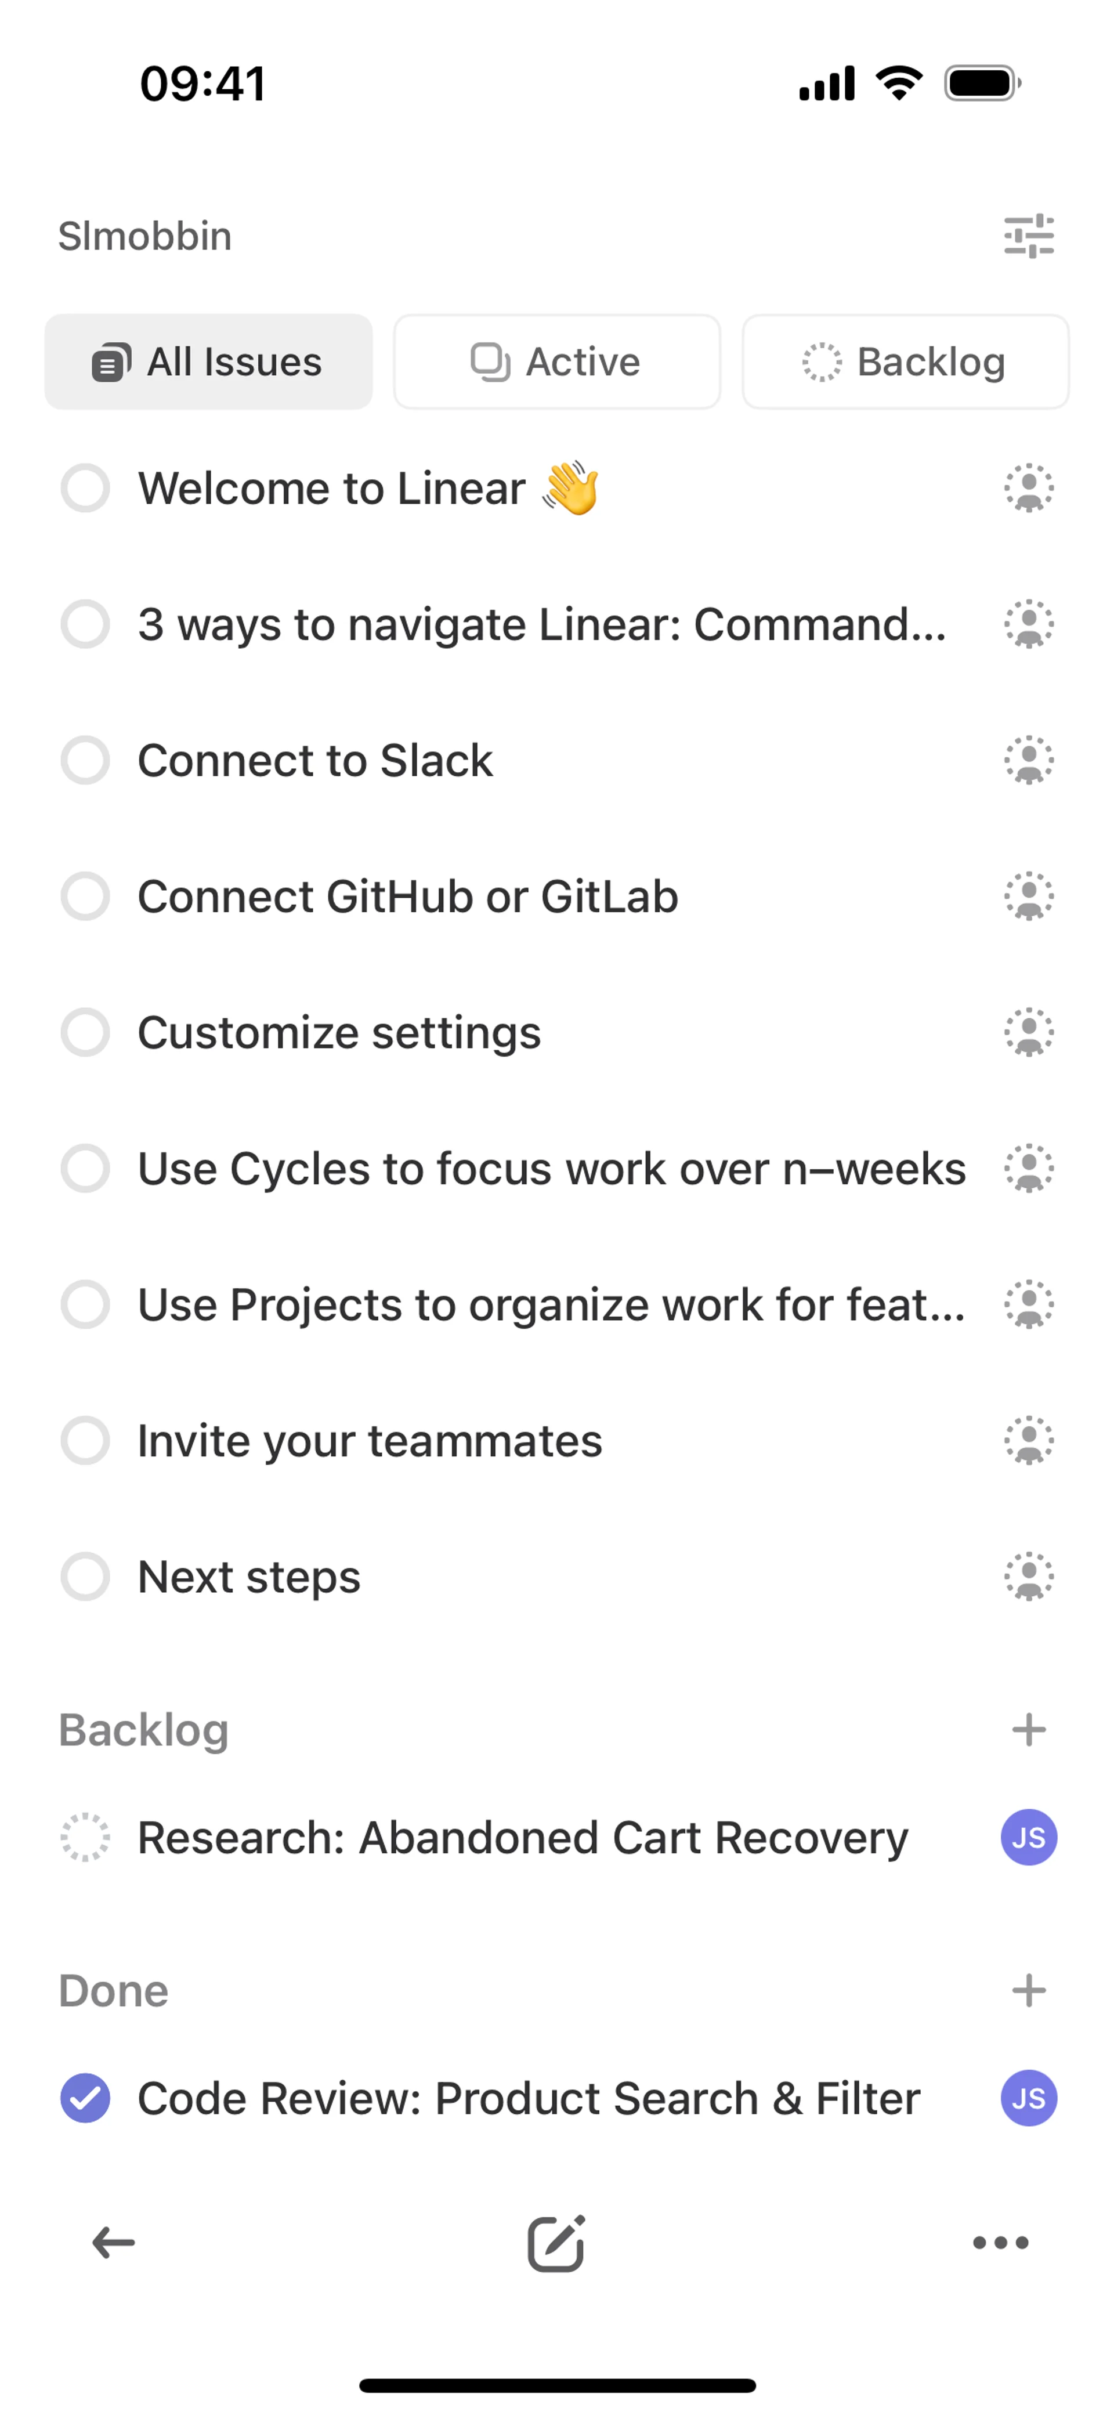Change backlog status of Research issue
Viewport: 1114px width, 2415px height.
tap(85, 1838)
